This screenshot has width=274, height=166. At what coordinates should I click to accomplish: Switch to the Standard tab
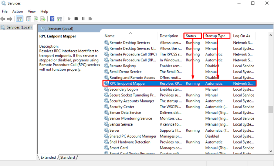(67, 157)
